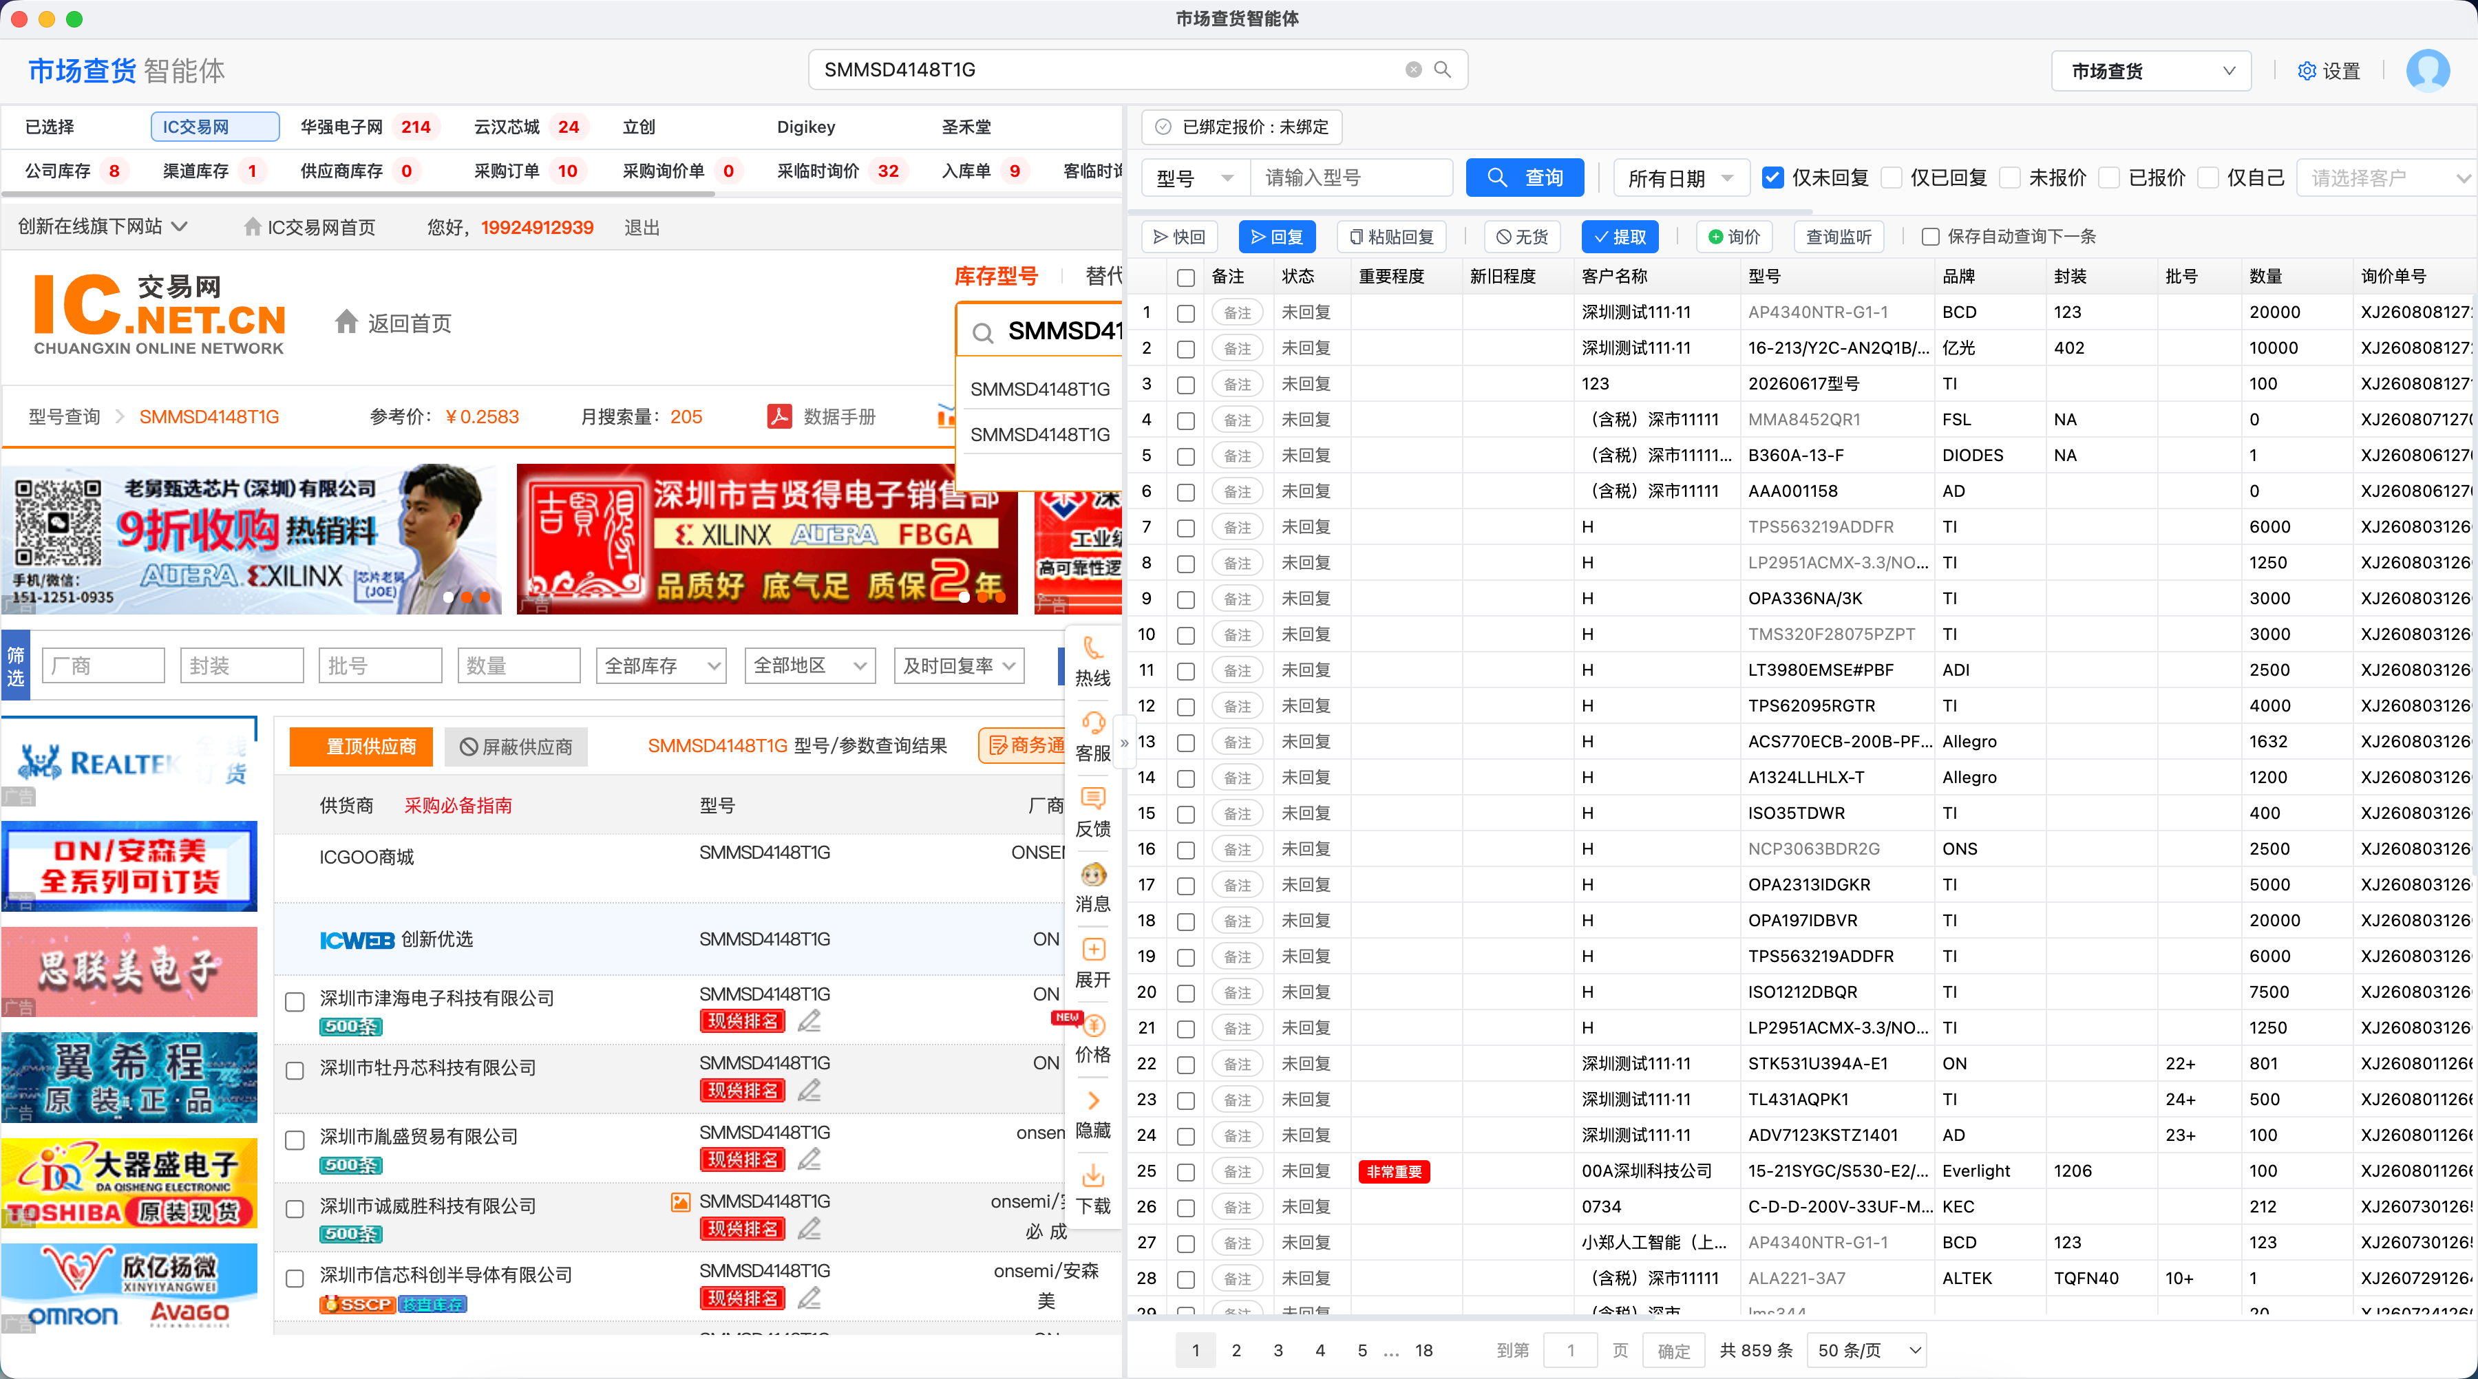Image resolution: width=2478 pixels, height=1379 pixels.
Task: Expand the 创新在线旗下网站 dropdown
Action: (102, 227)
